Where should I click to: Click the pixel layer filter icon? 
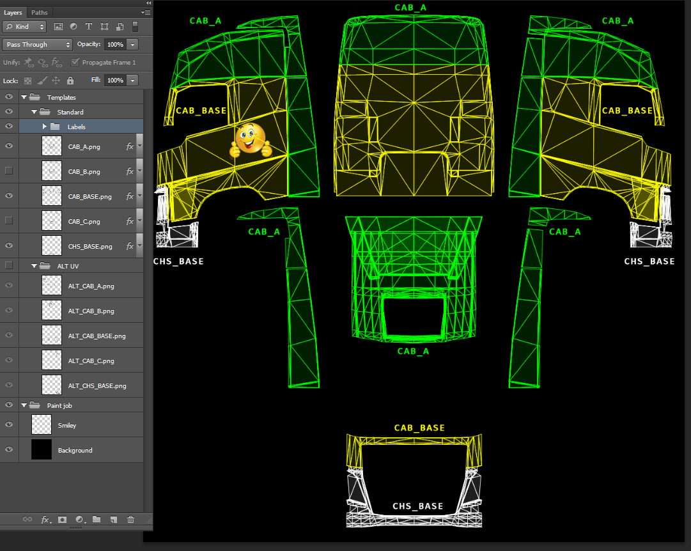(x=59, y=27)
